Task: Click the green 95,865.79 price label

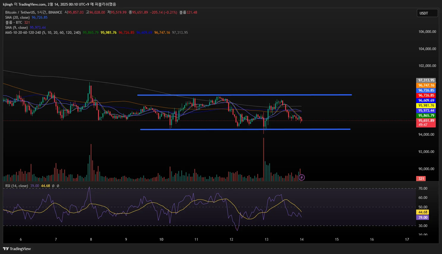Action: (426, 116)
